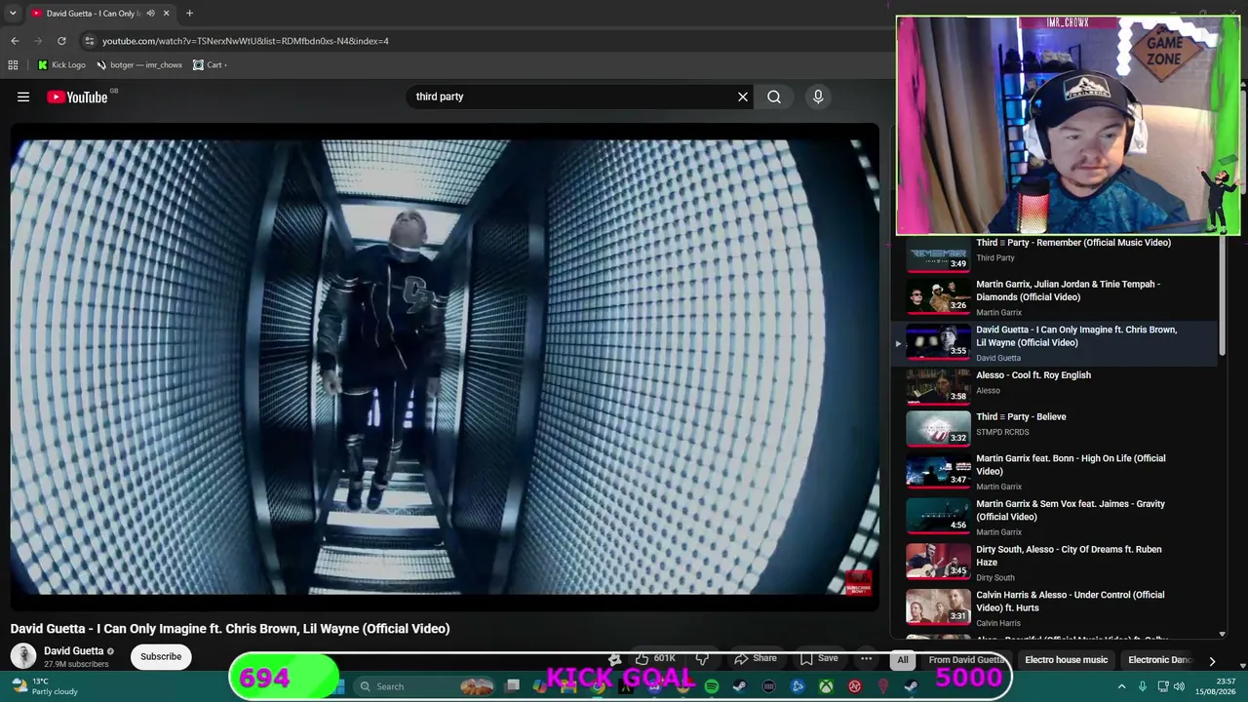Select I Can Only Imagine playlist entry
1248x702 pixels.
tap(1055, 343)
